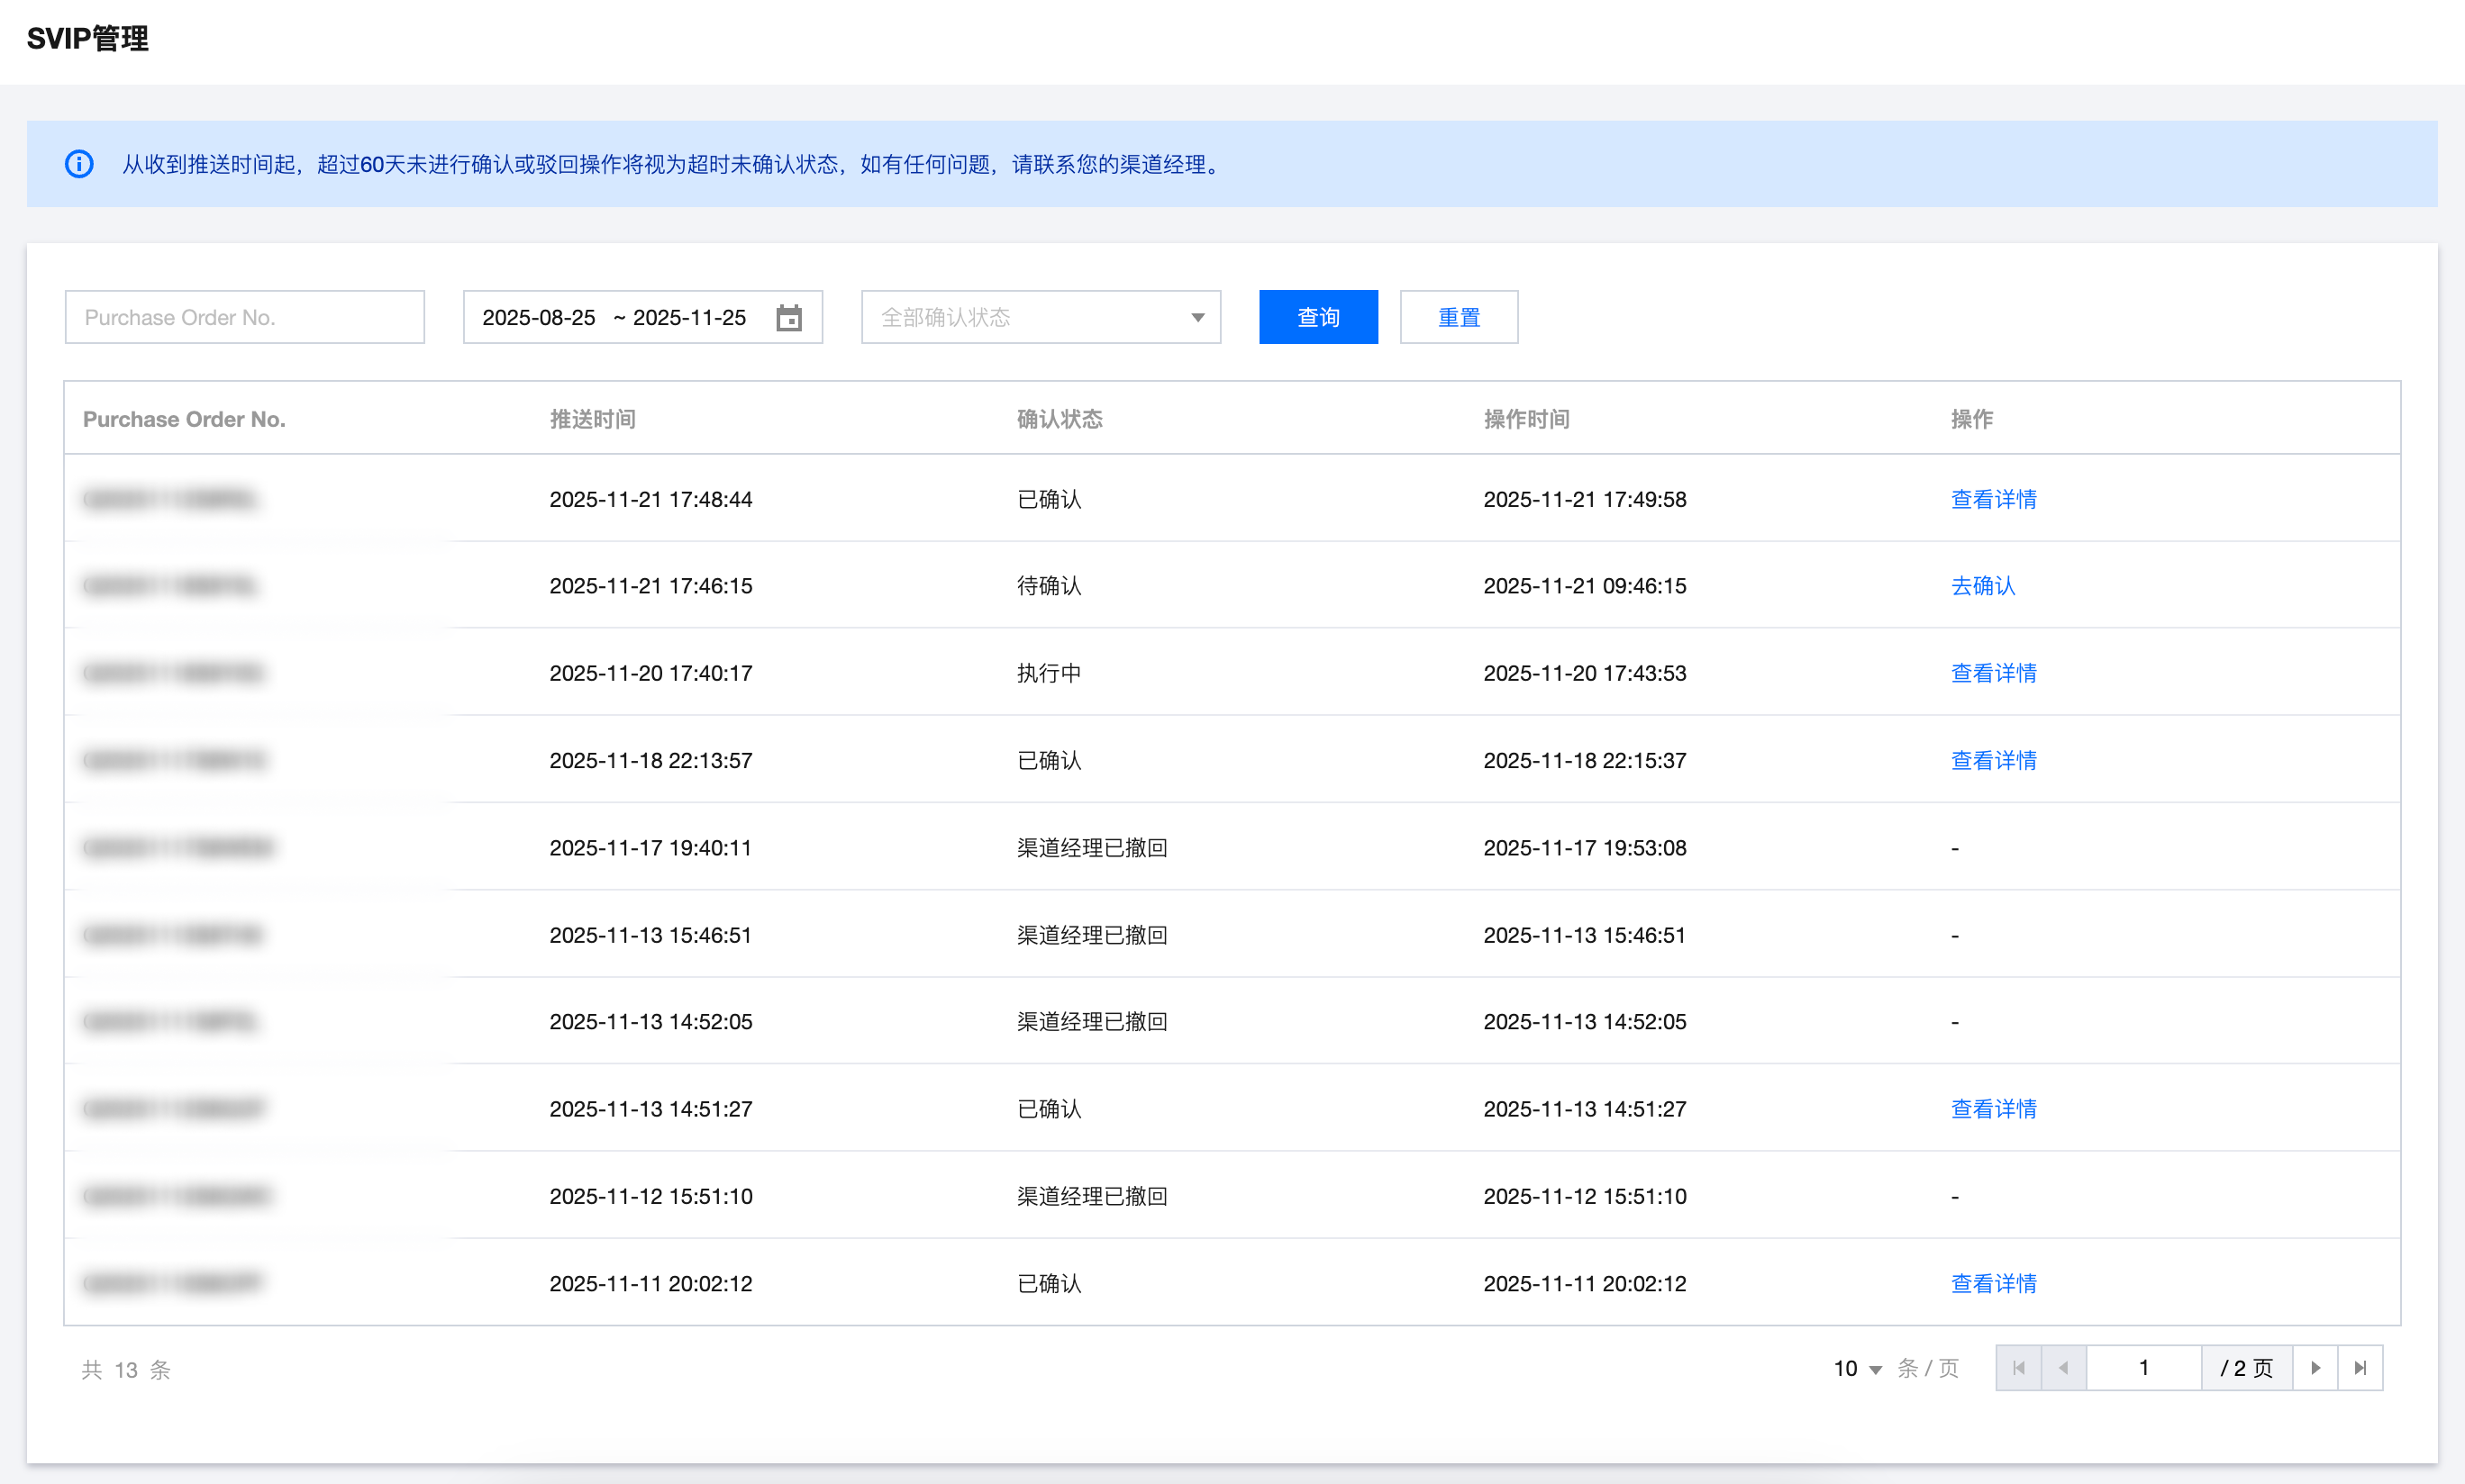2465x1484 pixels.
Task: Click the 推送时间 column header
Action: [592, 419]
